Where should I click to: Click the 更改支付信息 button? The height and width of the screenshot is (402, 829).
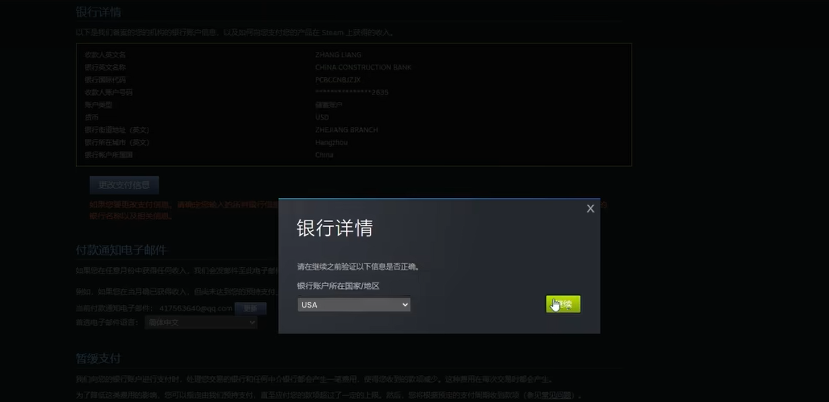(124, 185)
